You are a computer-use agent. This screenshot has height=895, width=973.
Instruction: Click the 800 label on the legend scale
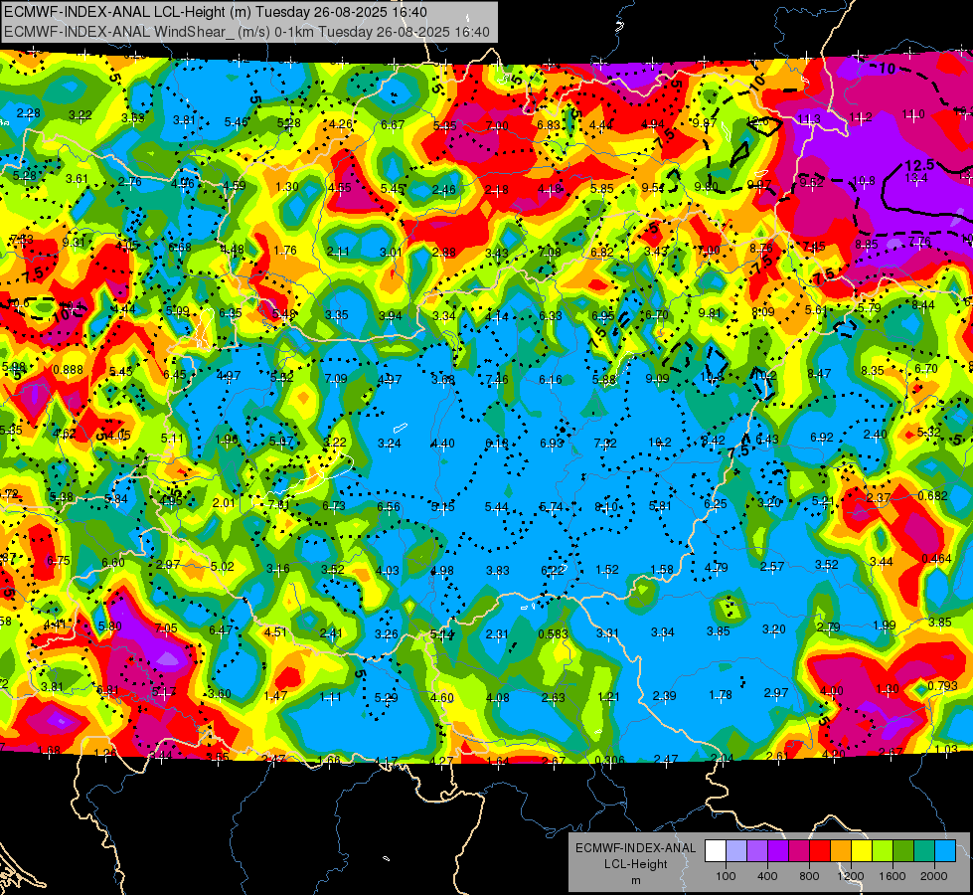809,876
